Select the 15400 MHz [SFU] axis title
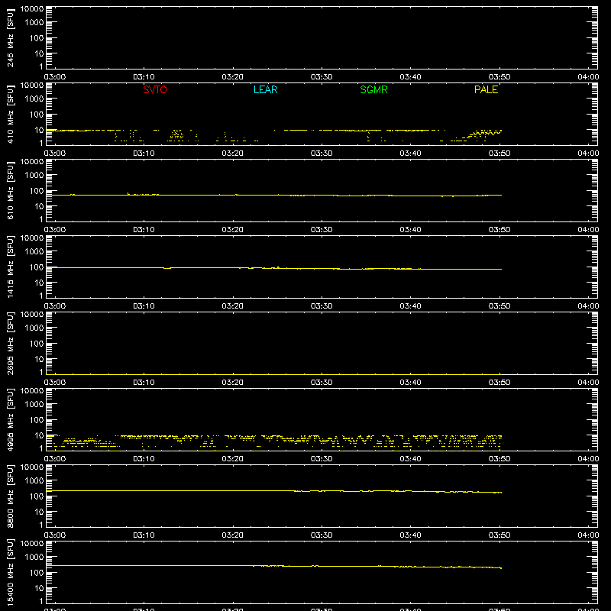This screenshot has height=611, width=611. (x=10, y=572)
